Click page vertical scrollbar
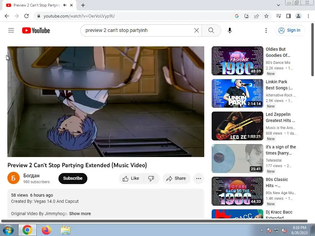The image size is (315, 236). [x=313, y=49]
